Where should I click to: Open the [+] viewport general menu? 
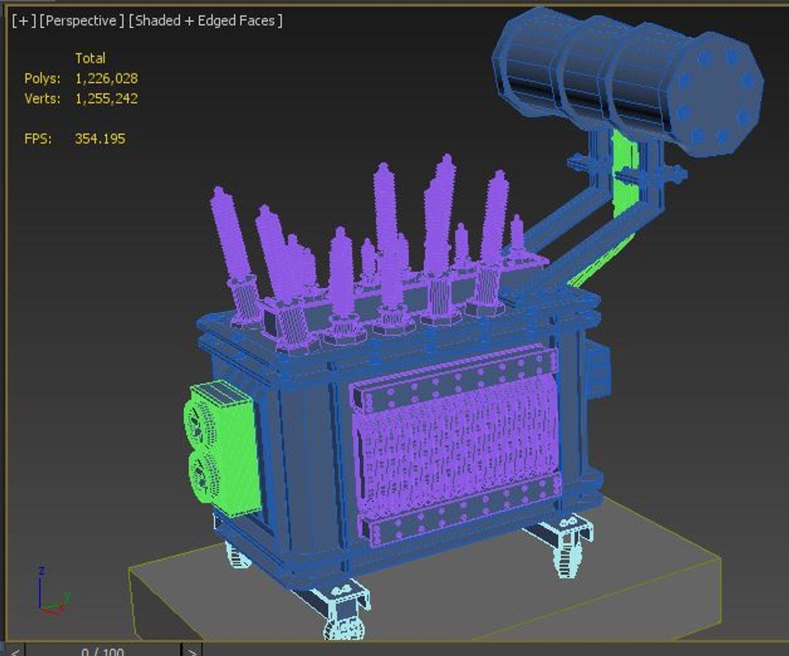coord(24,21)
